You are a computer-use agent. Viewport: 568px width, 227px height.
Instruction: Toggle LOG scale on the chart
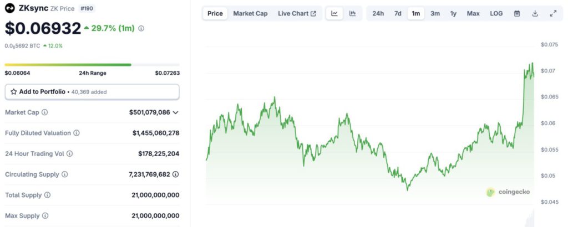point(496,13)
